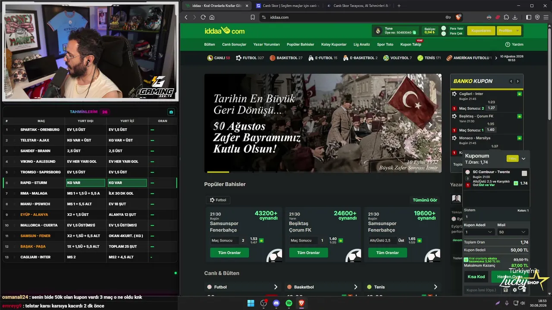This screenshot has width=552, height=310.
Task: Select the Futbol 327 sport category
Action: click(x=250, y=58)
